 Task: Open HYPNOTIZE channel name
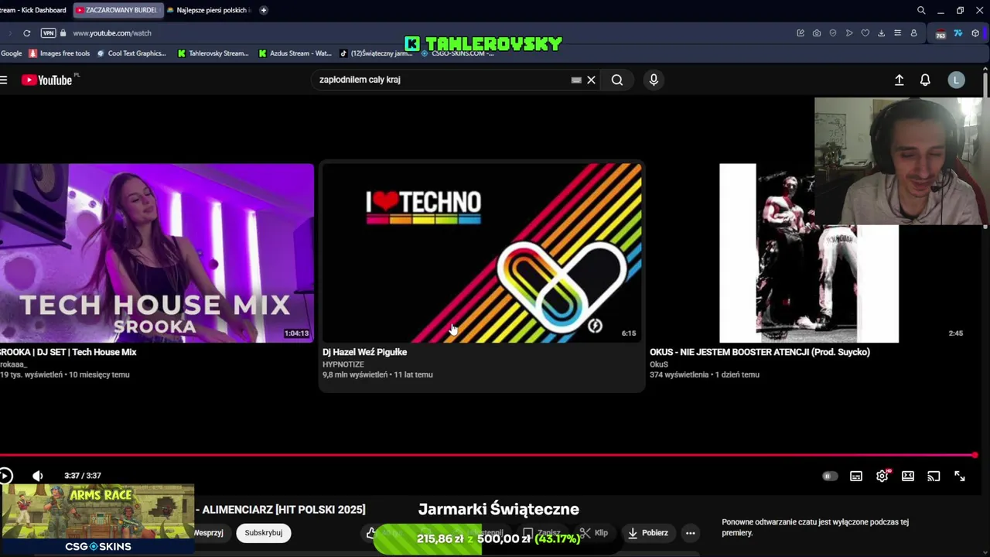[x=343, y=364]
